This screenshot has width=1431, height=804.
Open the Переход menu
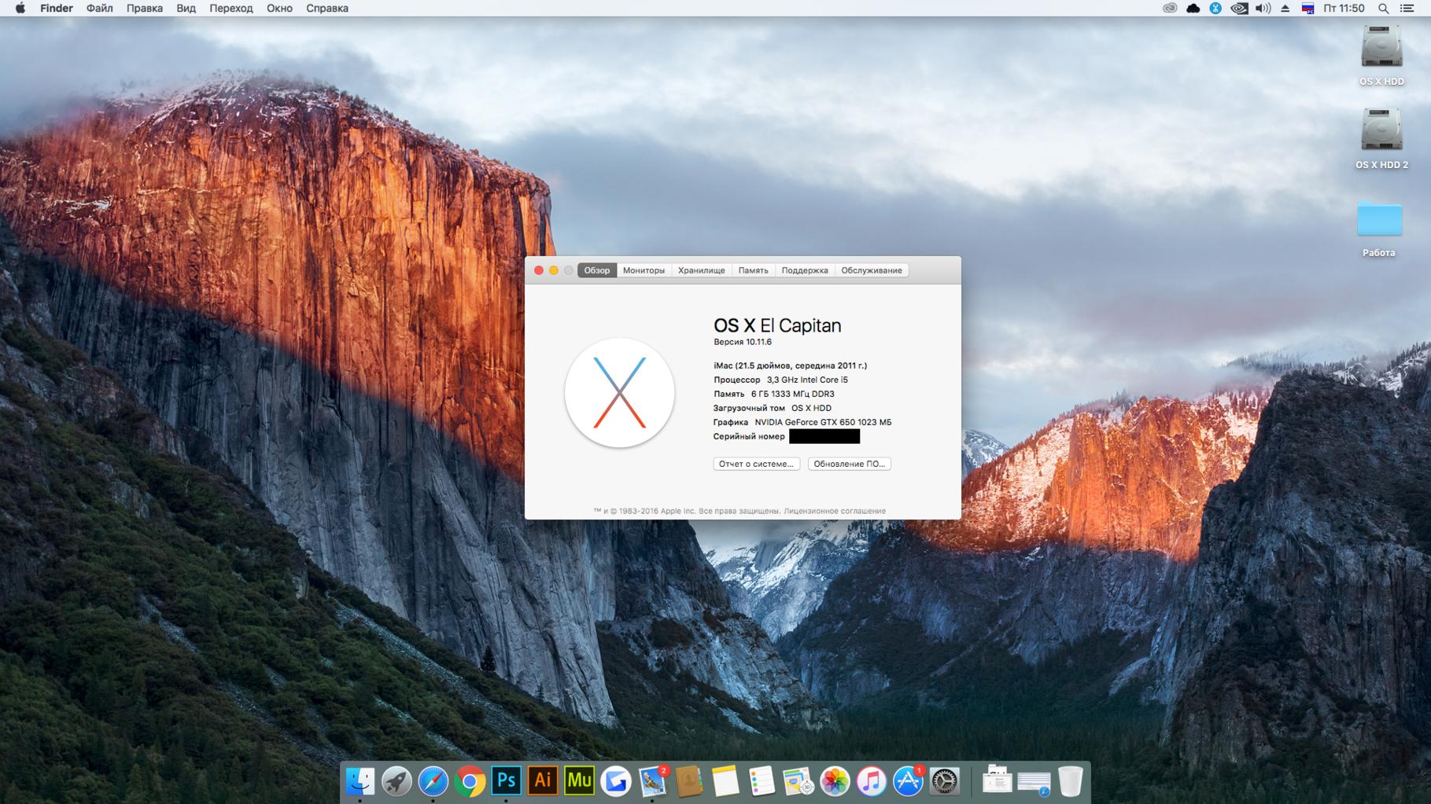pos(231,8)
